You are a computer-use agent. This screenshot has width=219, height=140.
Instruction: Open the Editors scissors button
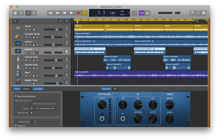click(34, 13)
